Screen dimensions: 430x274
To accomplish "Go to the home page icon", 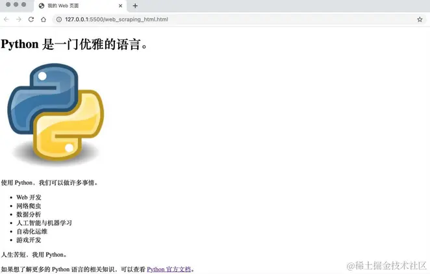I will pos(44,19).
